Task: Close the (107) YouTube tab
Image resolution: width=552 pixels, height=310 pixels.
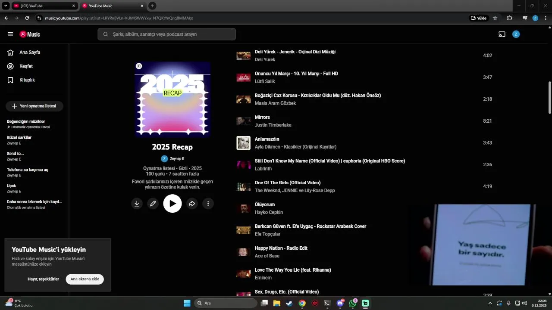Action: pyautogui.click(x=73, y=6)
